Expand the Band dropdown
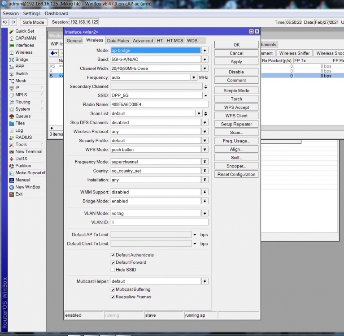 point(205,59)
